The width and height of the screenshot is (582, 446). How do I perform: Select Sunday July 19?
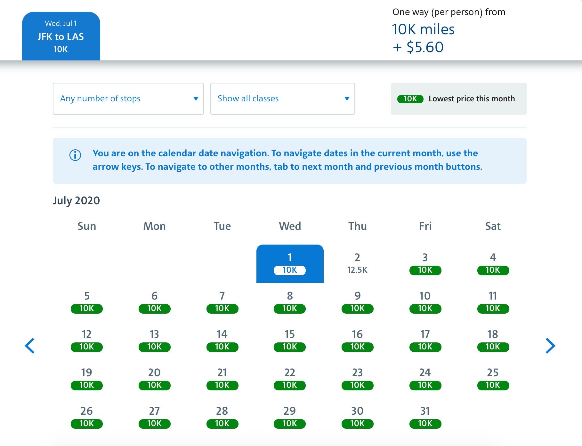tap(87, 379)
